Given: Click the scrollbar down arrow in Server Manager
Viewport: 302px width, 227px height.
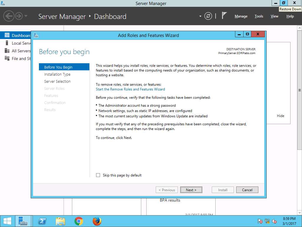Looking at the screenshot, I should pyautogui.click(x=300, y=213).
